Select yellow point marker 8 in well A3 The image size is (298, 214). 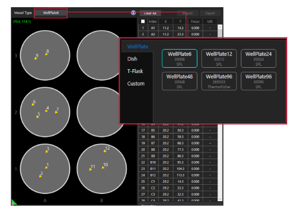[46, 54]
